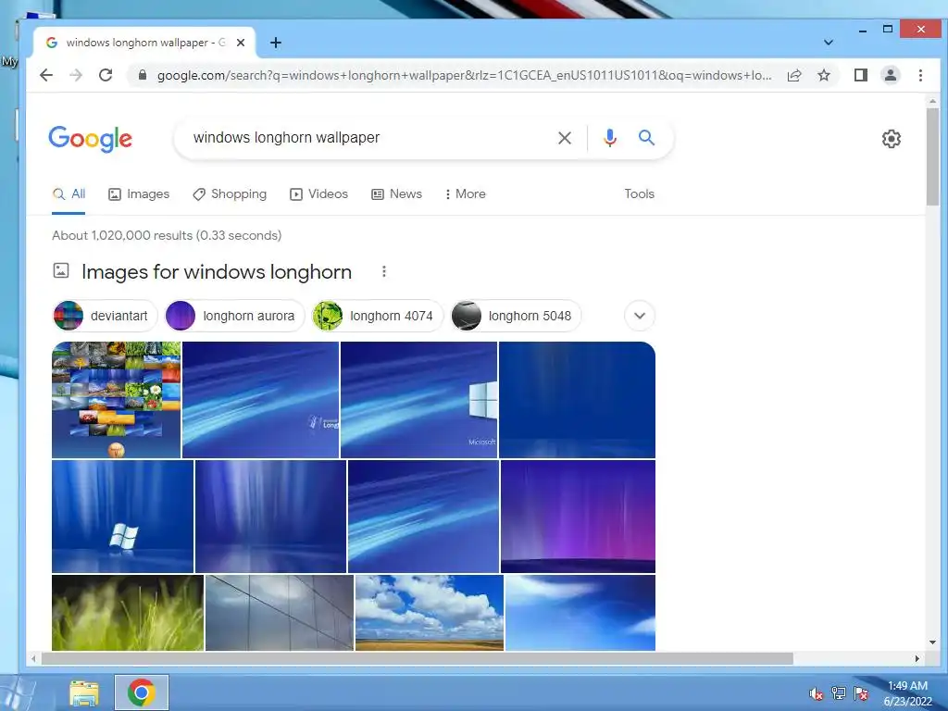Open the green grass wallpaper thumbnail
The height and width of the screenshot is (711, 948).
click(128, 613)
